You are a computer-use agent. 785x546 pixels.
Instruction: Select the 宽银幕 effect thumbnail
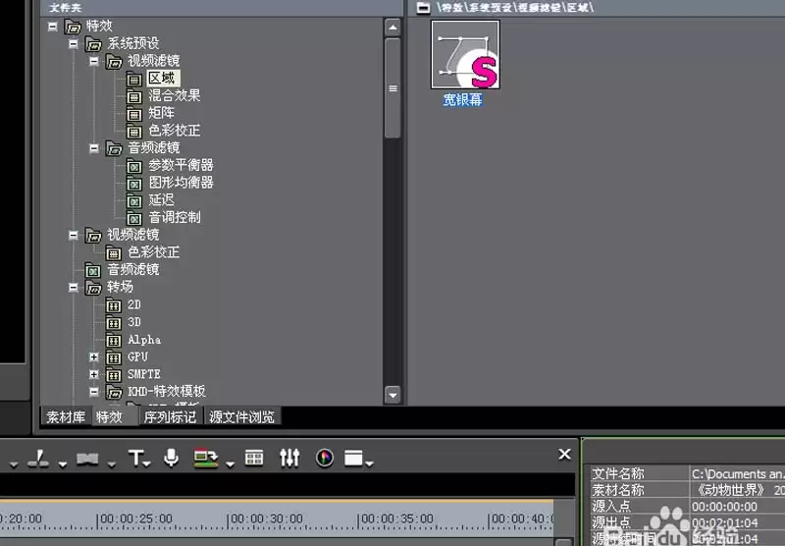pyautogui.click(x=465, y=55)
